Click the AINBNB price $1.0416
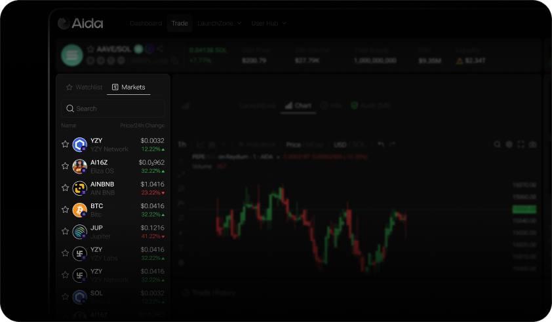This screenshot has width=552, height=322. (153, 184)
